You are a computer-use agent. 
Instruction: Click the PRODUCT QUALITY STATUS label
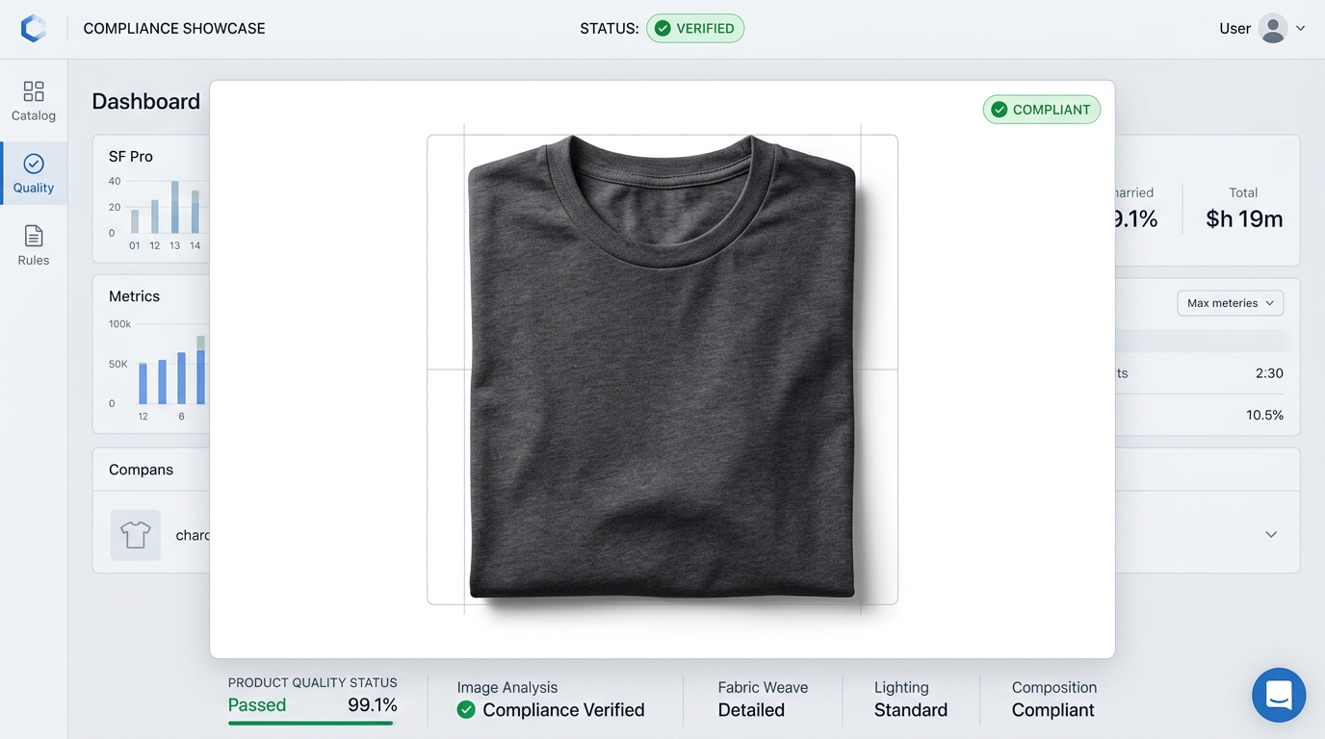pos(313,682)
